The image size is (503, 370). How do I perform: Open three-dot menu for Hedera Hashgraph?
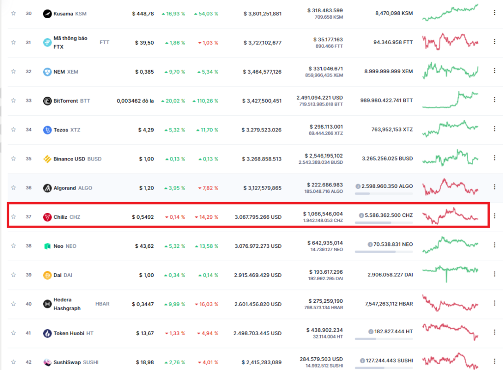[494, 303]
